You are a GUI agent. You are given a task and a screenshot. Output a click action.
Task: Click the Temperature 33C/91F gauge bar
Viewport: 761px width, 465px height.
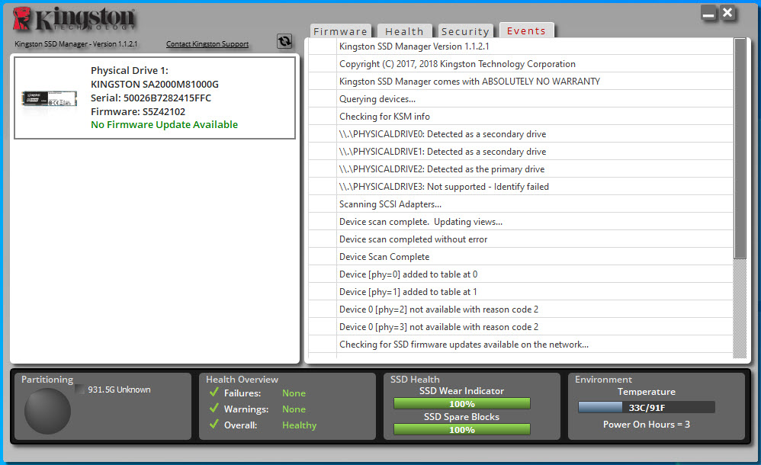click(647, 407)
